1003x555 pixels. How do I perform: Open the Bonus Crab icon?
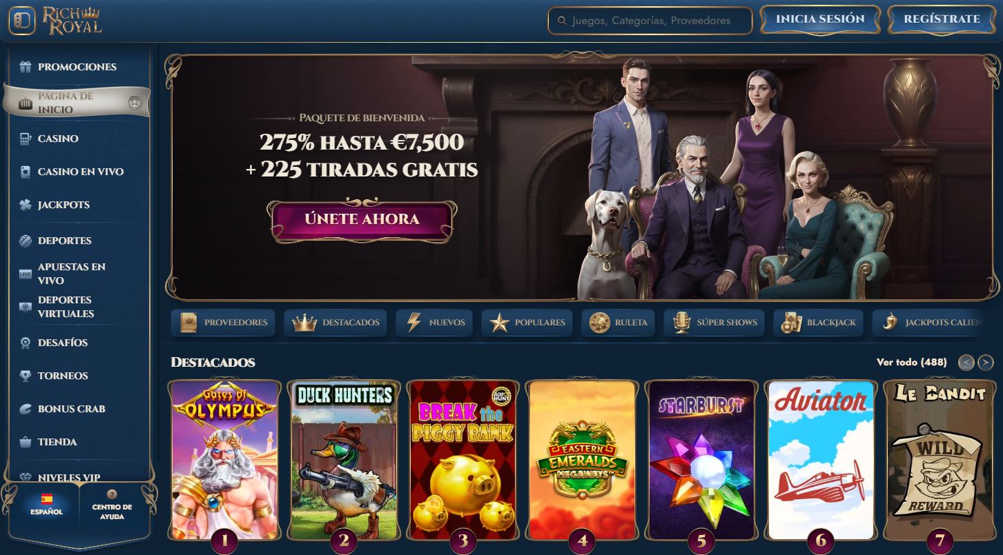(x=26, y=409)
